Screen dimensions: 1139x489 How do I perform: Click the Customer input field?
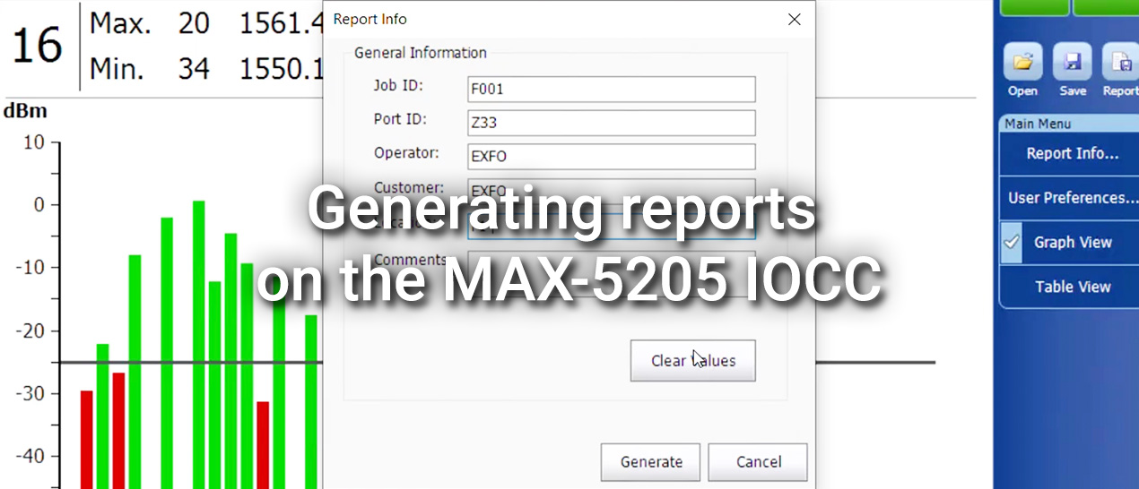(612, 190)
